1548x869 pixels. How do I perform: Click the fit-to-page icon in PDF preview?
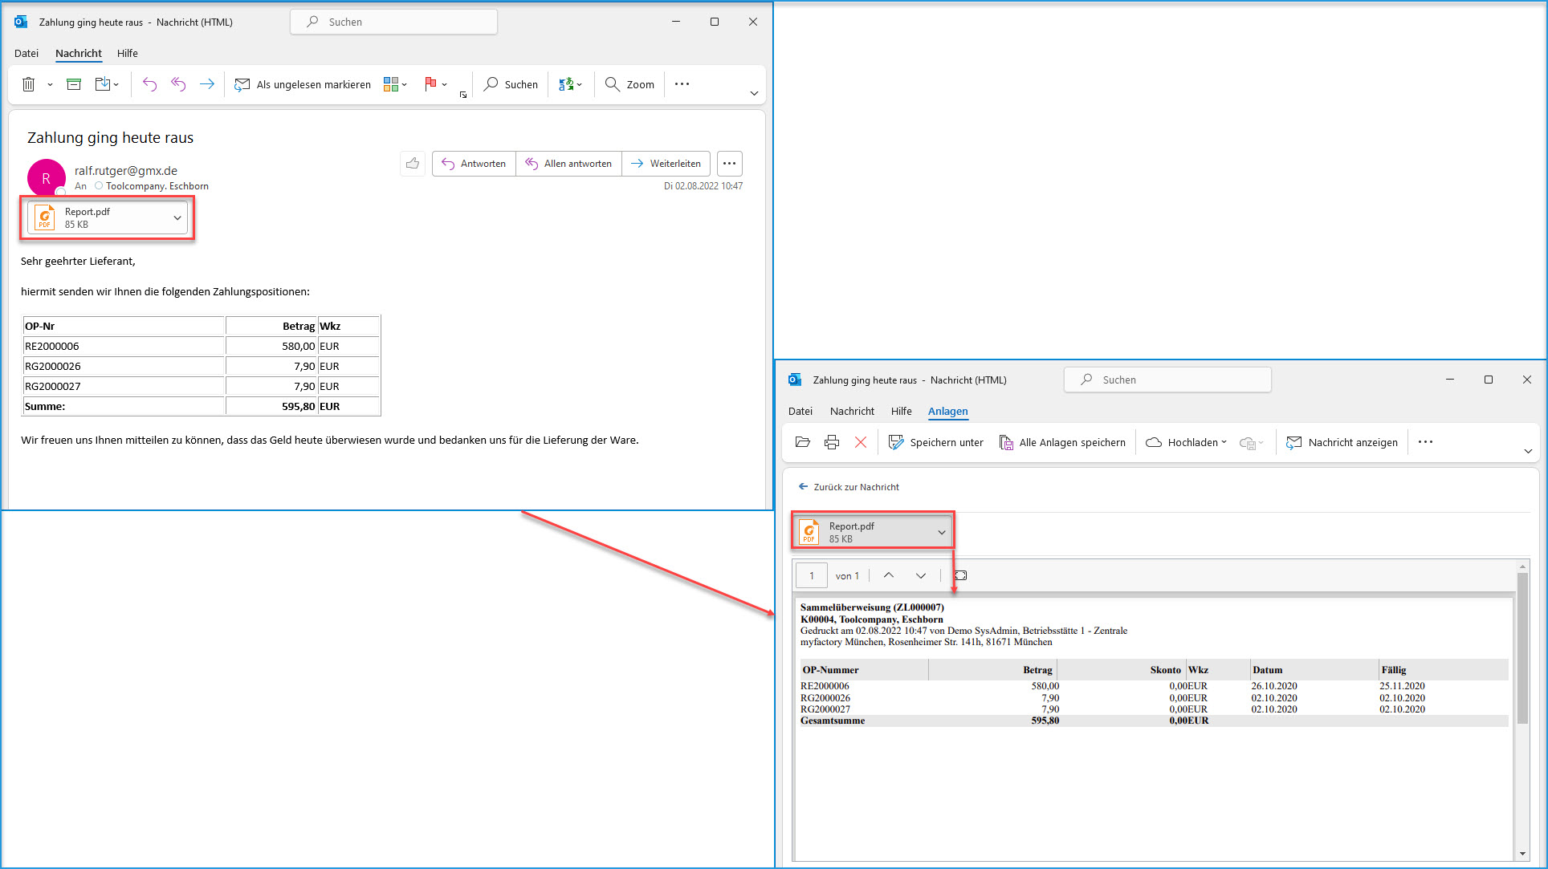click(x=961, y=575)
